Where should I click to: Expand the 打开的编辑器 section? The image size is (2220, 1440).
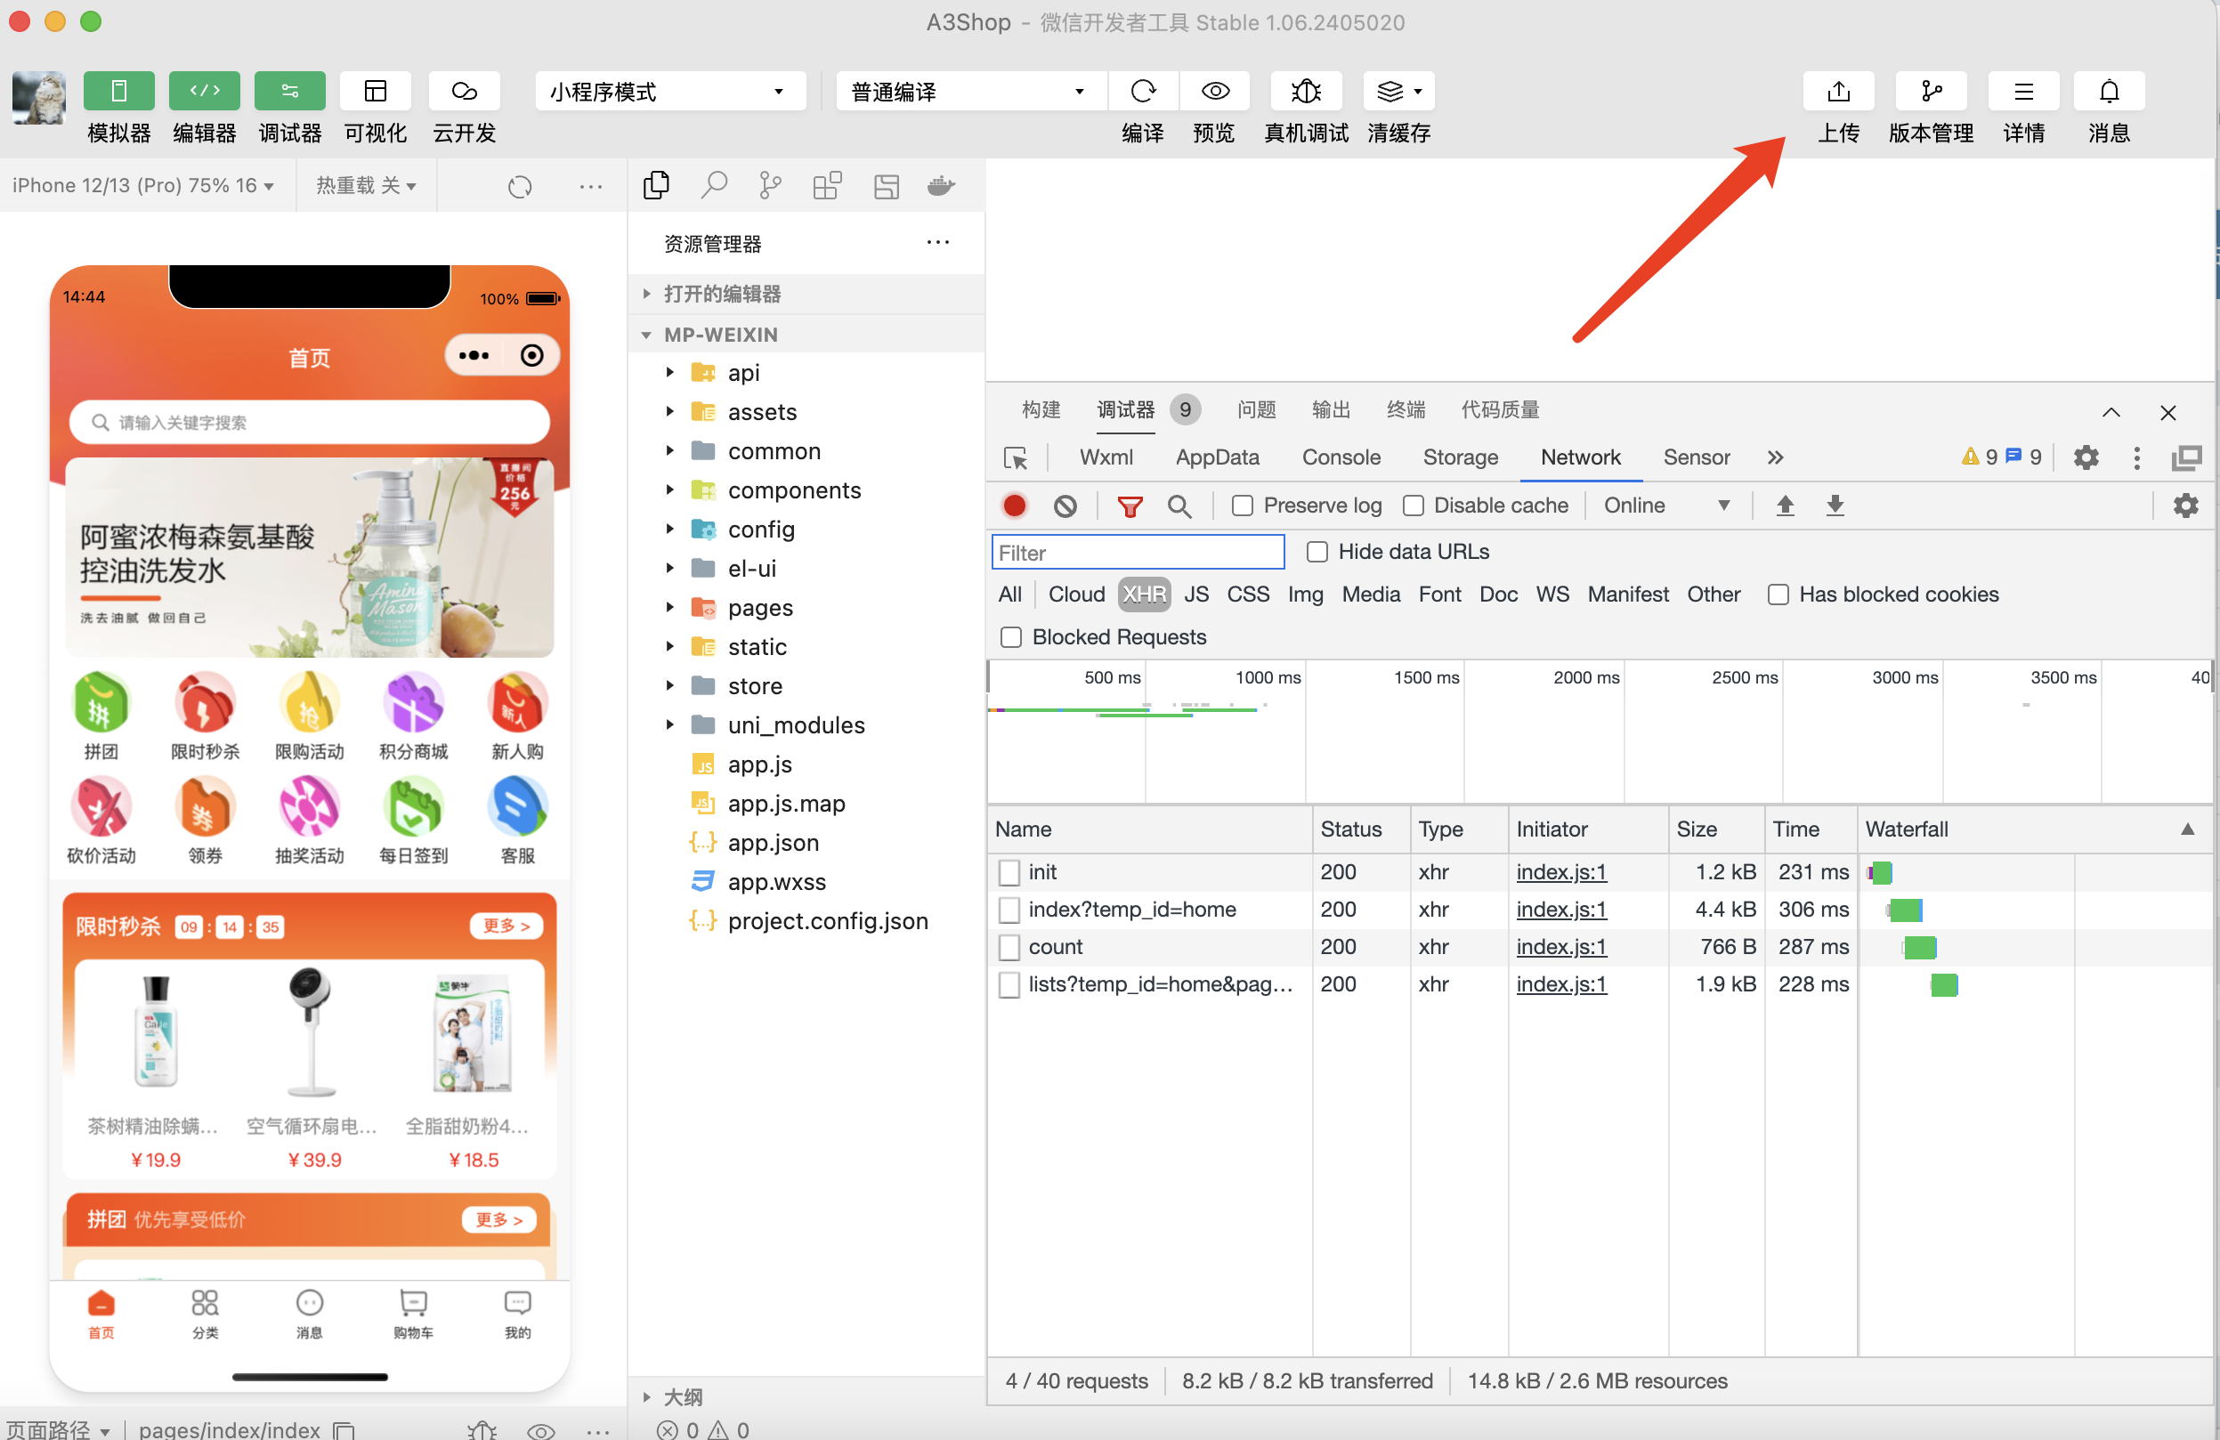coord(806,294)
